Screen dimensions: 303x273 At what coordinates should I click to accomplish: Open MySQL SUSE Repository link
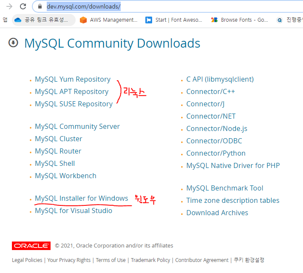tap(74, 104)
